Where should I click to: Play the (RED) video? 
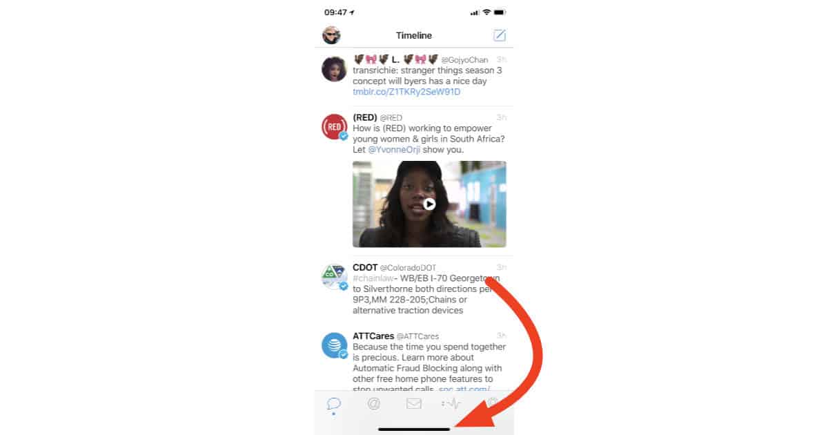(429, 204)
